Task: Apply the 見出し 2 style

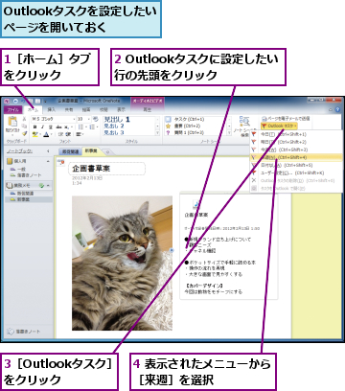Action: tap(114, 126)
